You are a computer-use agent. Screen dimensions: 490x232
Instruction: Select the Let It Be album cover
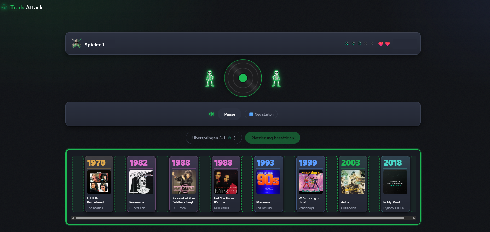coord(99,182)
